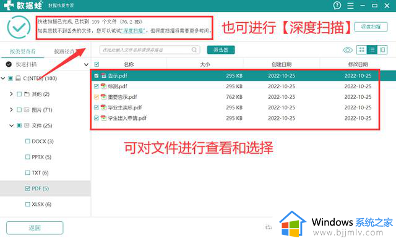Click the PDF icon of 重要告示.pdf

pyautogui.click(x=103, y=97)
